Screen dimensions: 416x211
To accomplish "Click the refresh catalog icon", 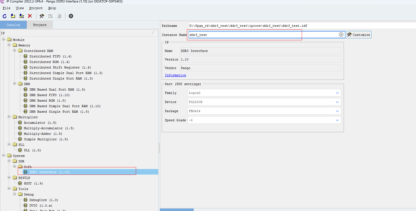I will tap(4, 16).
